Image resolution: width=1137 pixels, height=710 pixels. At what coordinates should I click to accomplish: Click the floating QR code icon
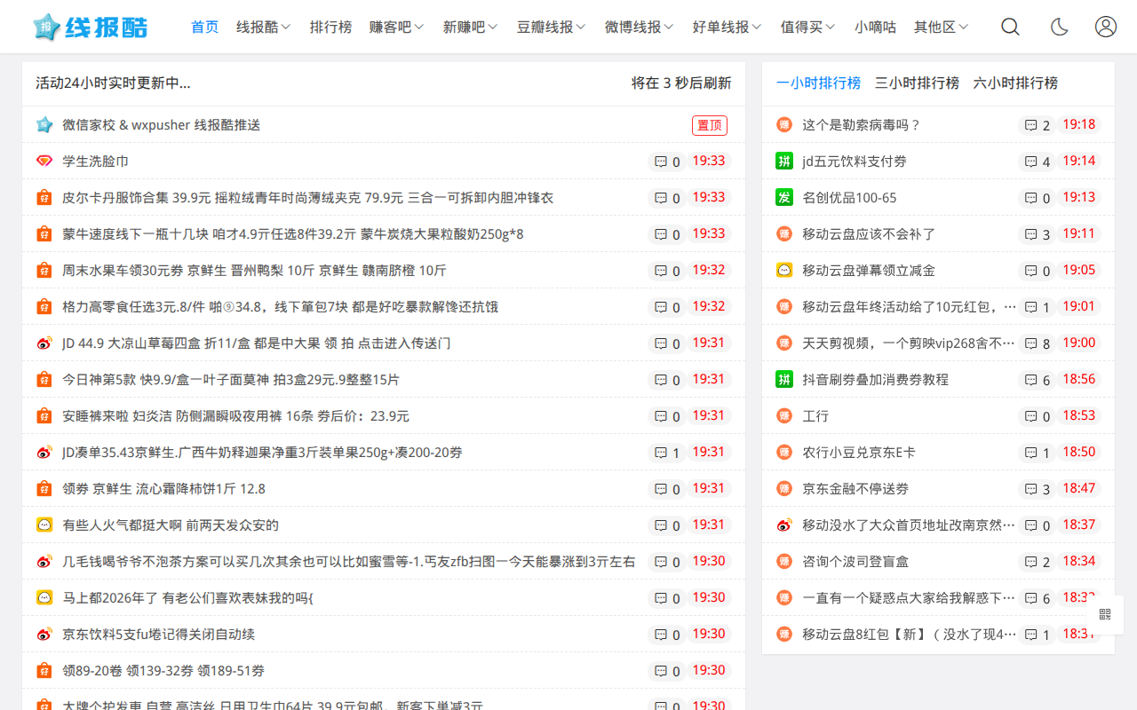point(1105,614)
